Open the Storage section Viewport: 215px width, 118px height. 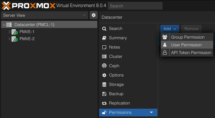pyautogui.click(x=128, y=85)
